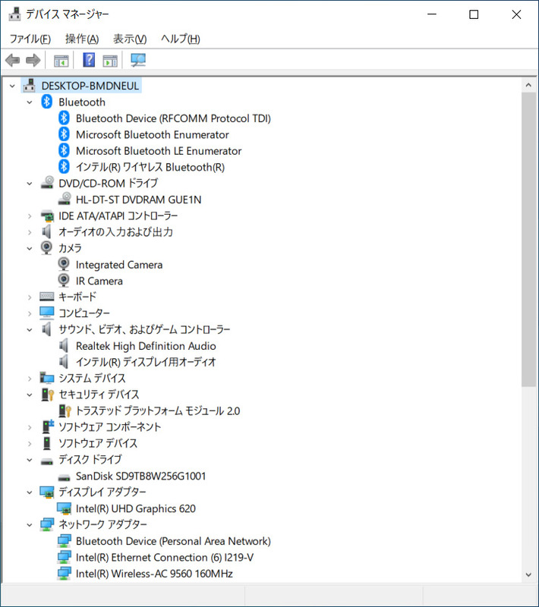Select インテル(R) ワイヤレス Bluetooth(R)
The image size is (539, 607).
click(150, 167)
